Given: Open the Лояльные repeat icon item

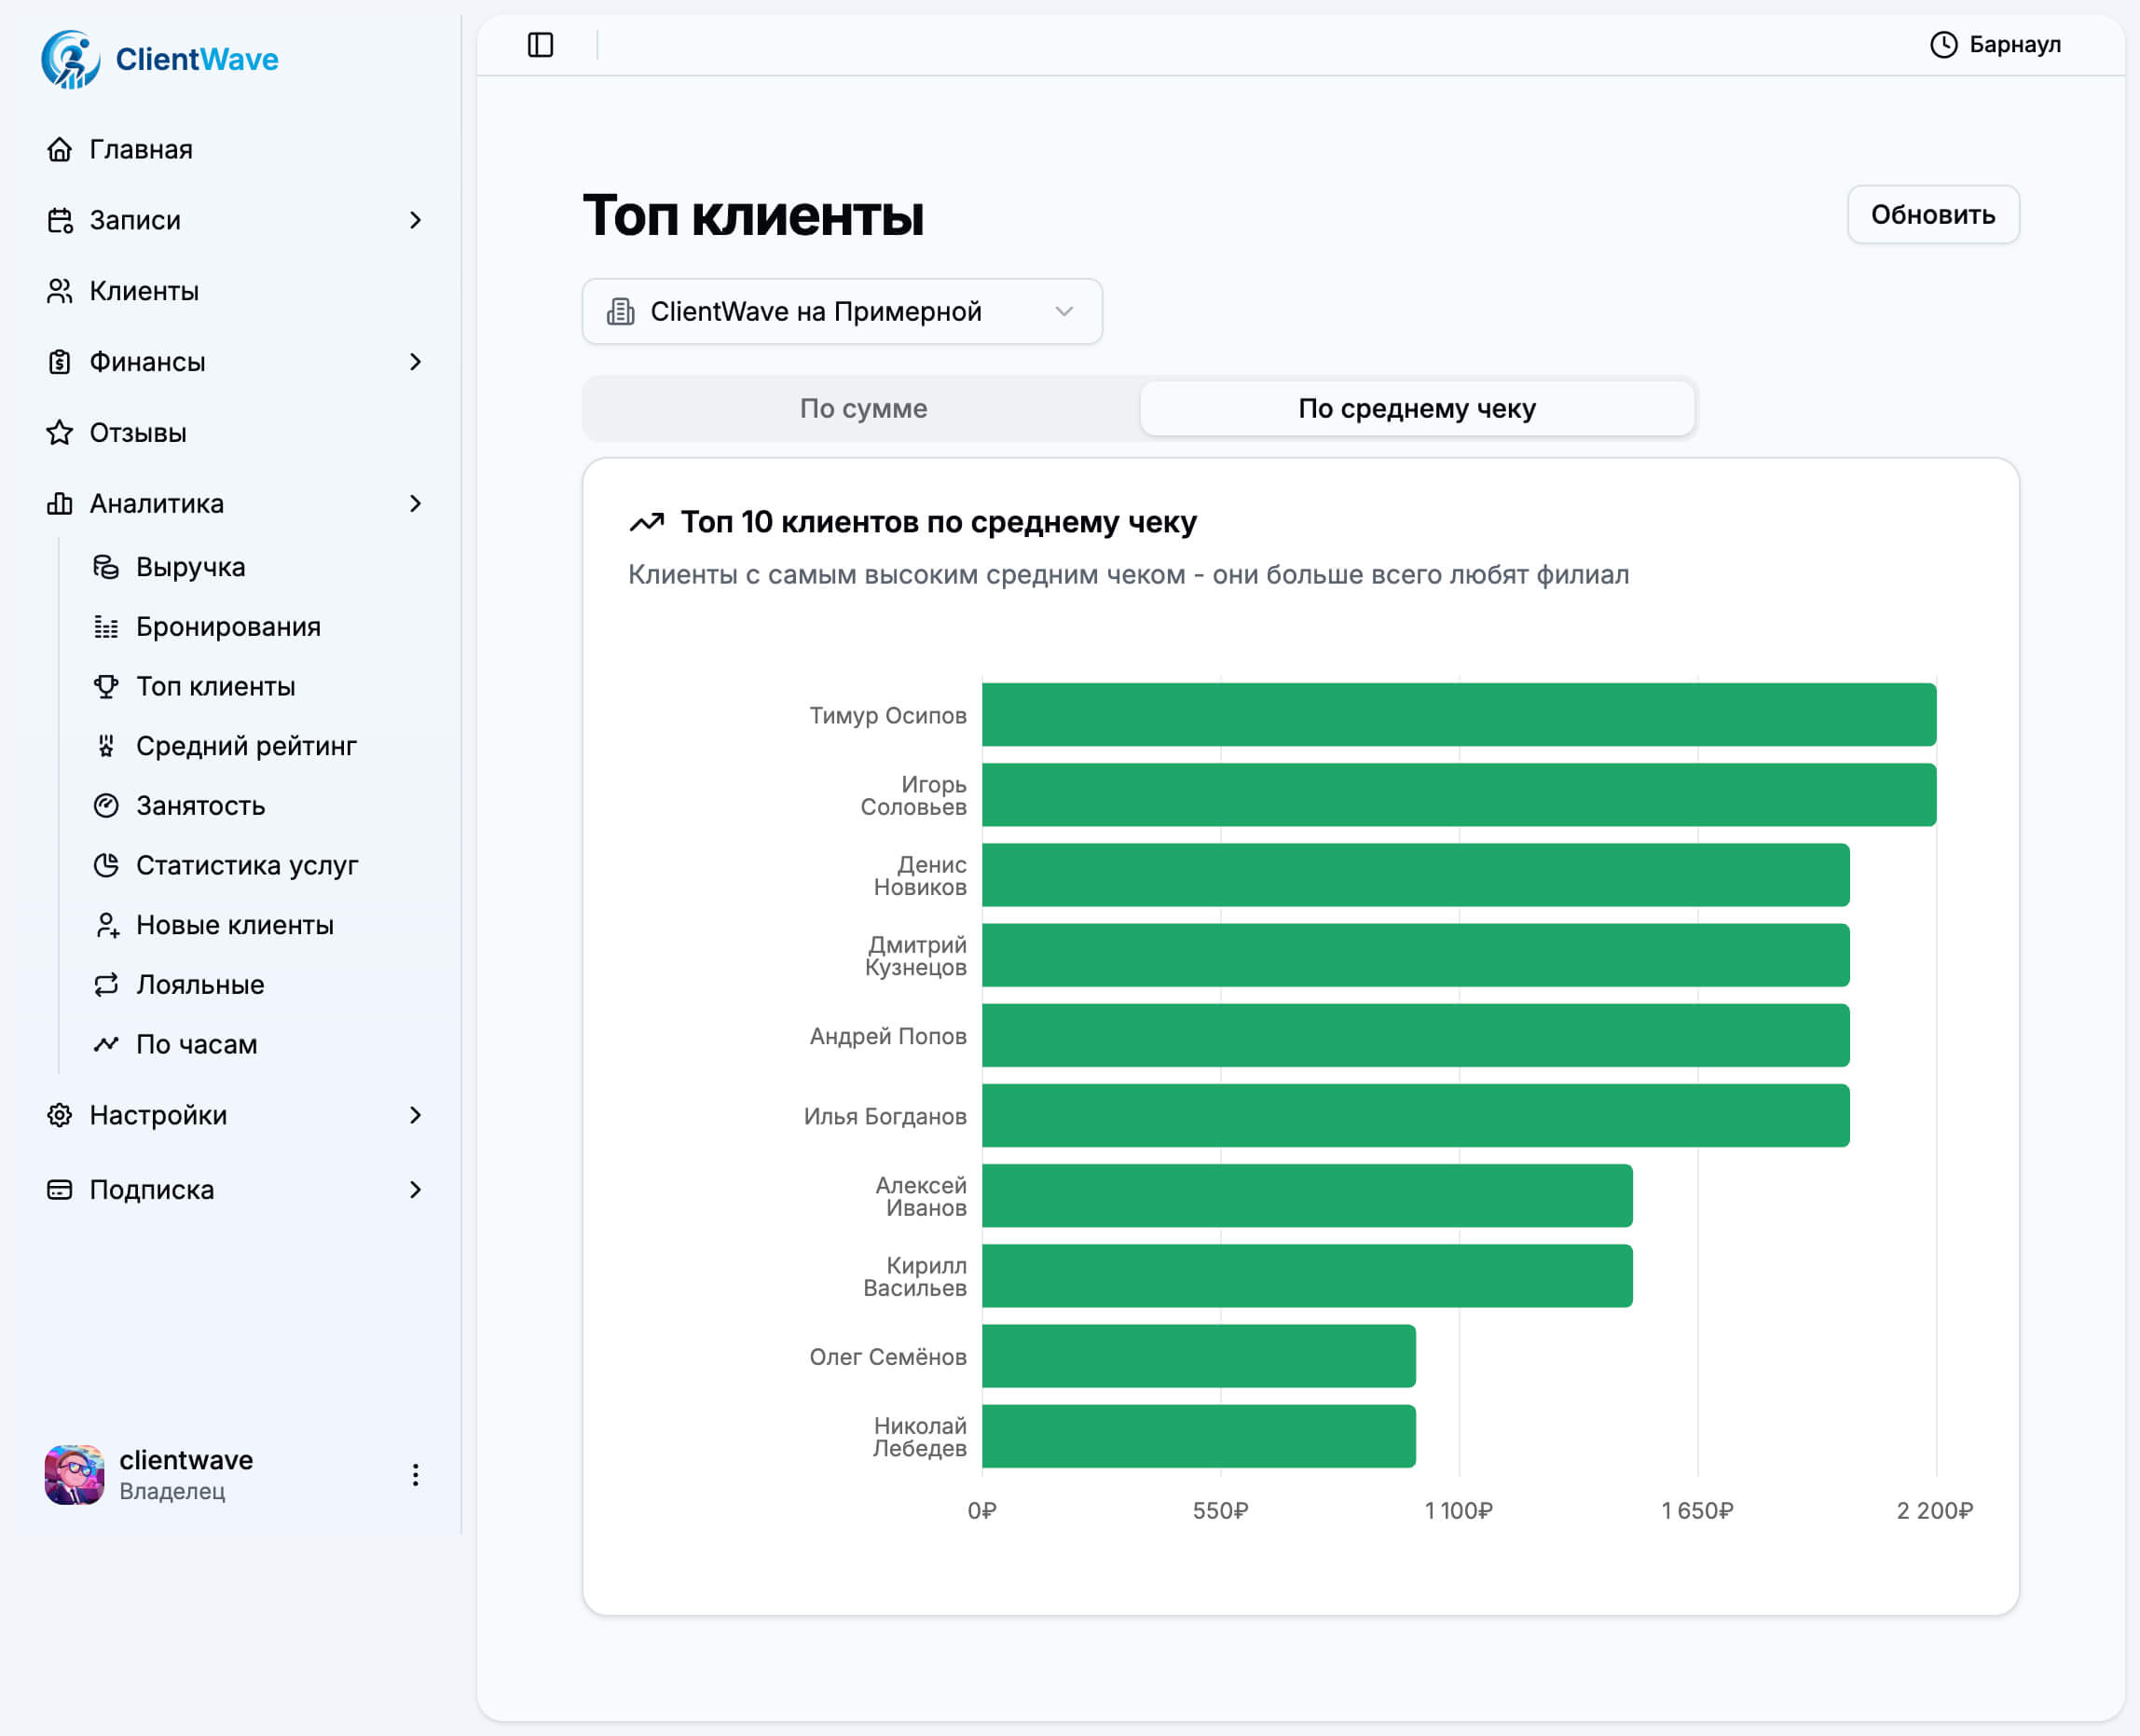Looking at the screenshot, I should tap(106, 985).
